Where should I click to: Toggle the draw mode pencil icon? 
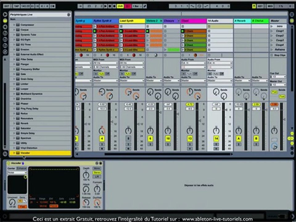click(x=145, y=6)
